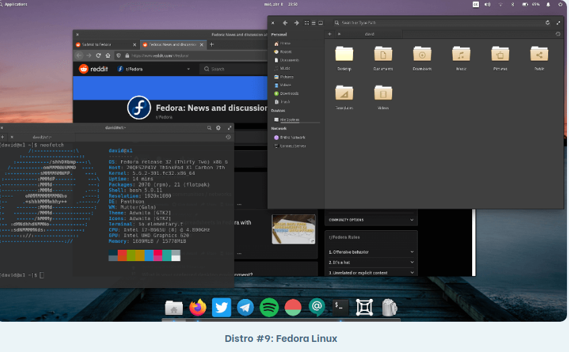Open Spotify from the dock
The height and width of the screenshot is (352, 569).
(x=269, y=308)
